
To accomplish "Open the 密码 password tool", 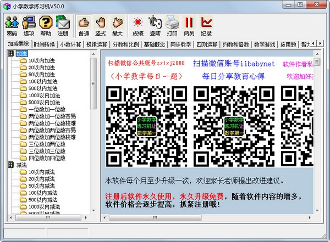I will pyautogui.click(x=12, y=26).
